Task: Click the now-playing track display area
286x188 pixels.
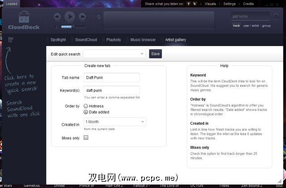Action: [x=159, y=20]
